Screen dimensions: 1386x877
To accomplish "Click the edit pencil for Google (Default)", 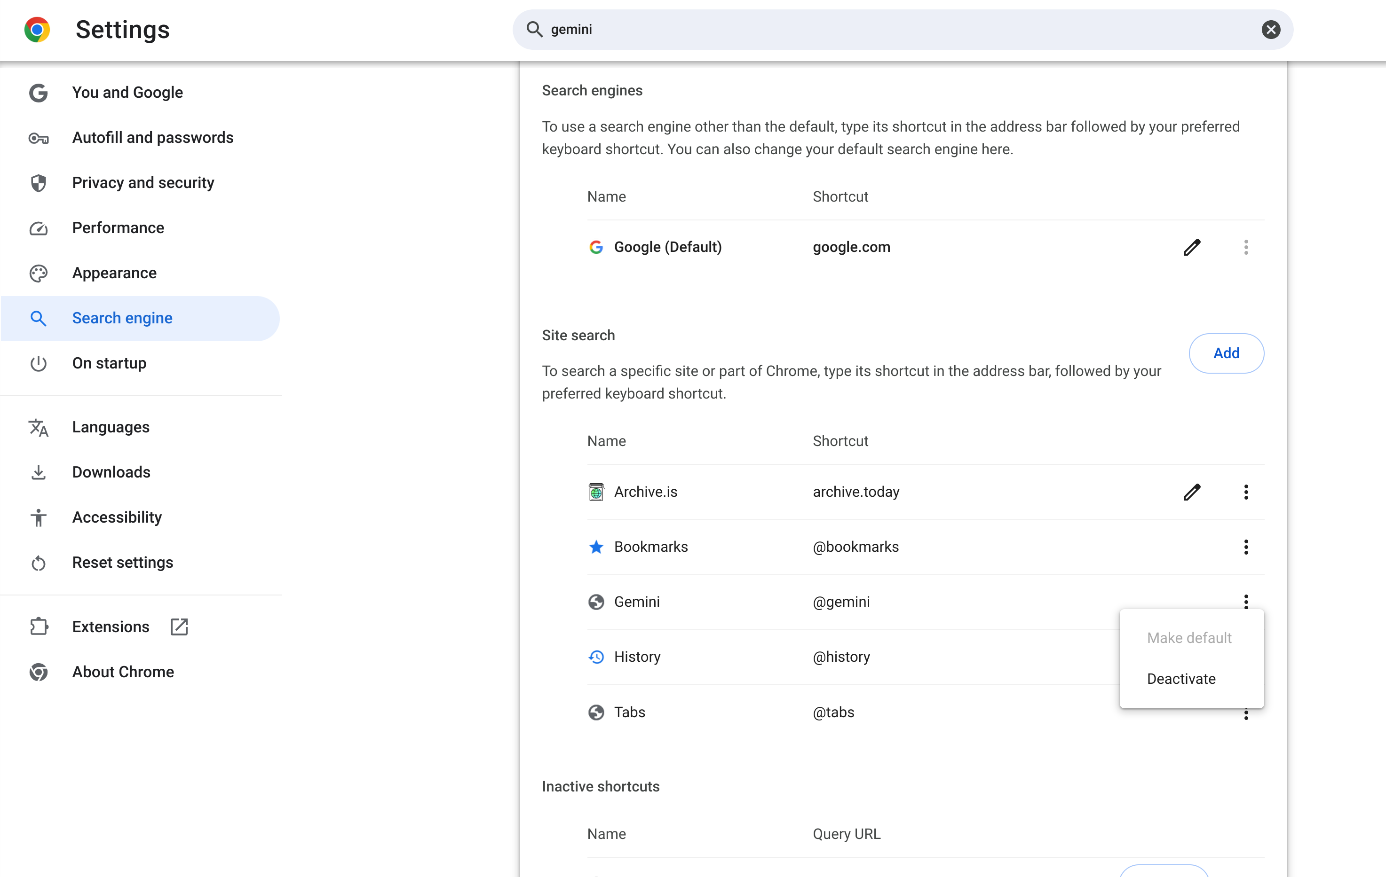I will pyautogui.click(x=1191, y=247).
